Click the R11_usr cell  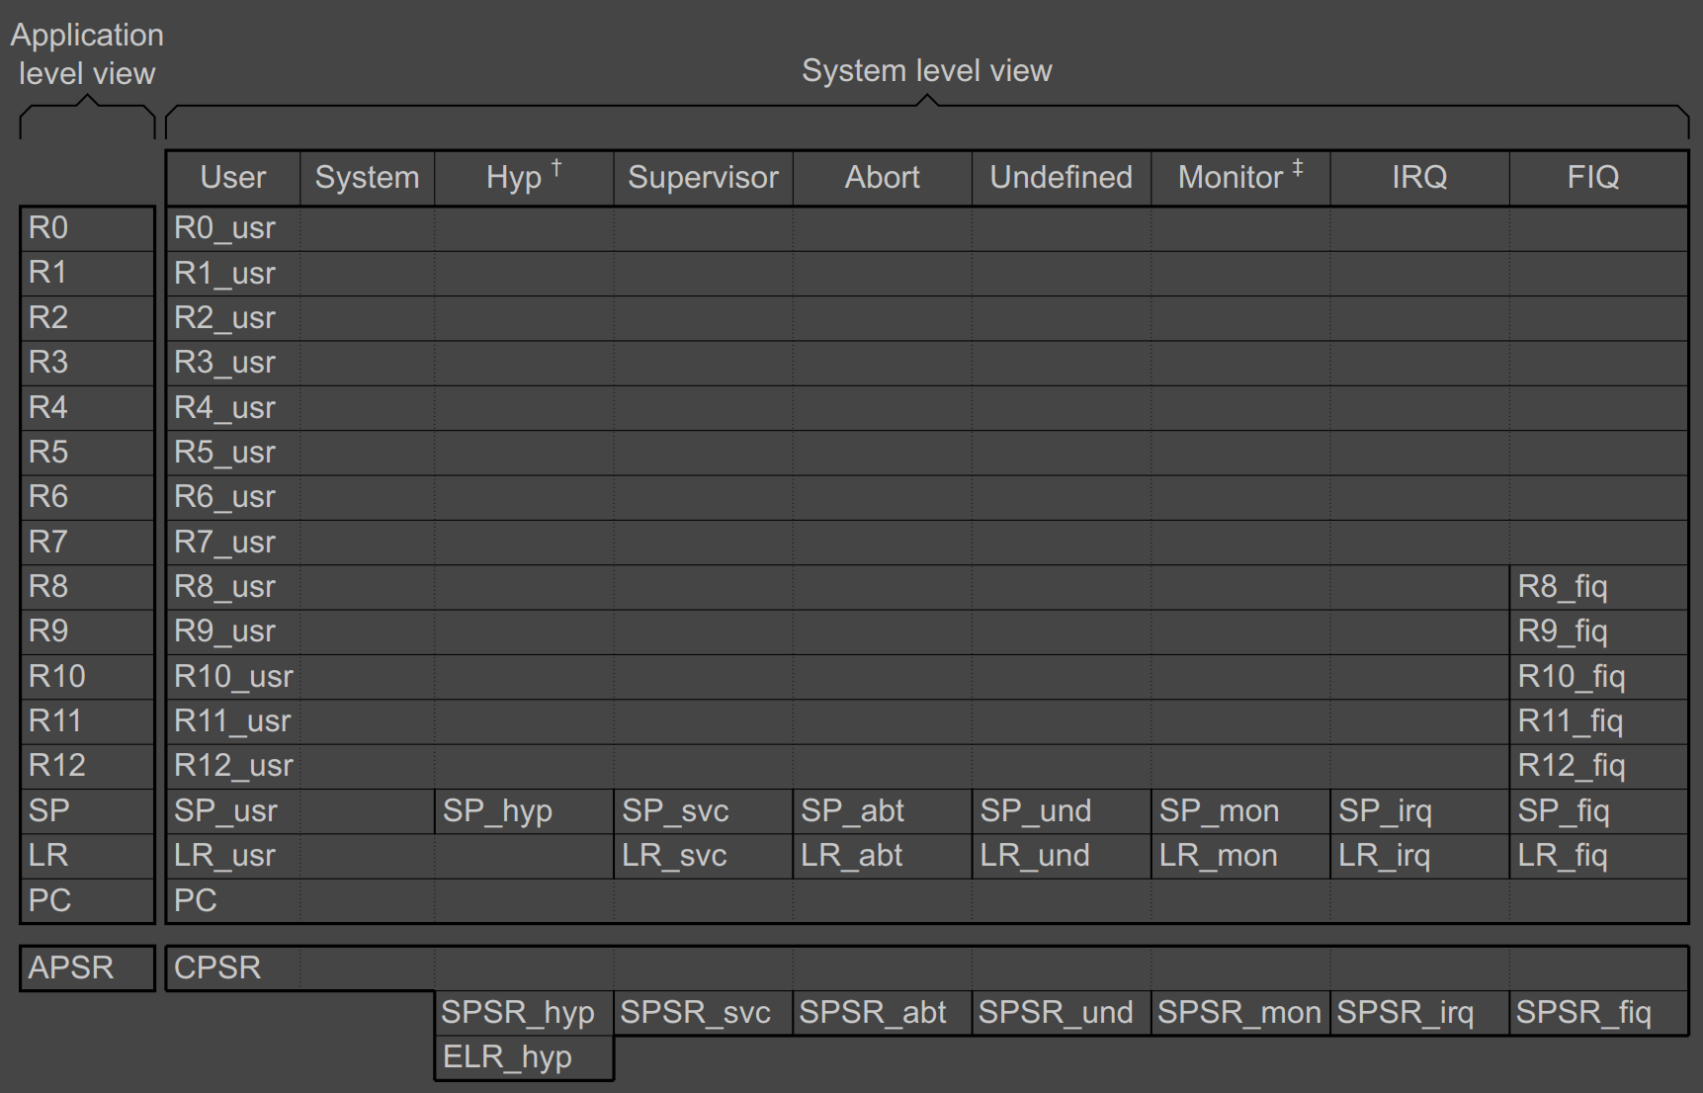[233, 721]
